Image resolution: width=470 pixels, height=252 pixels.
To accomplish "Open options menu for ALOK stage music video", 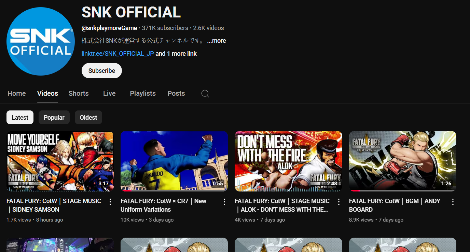I will (339, 202).
